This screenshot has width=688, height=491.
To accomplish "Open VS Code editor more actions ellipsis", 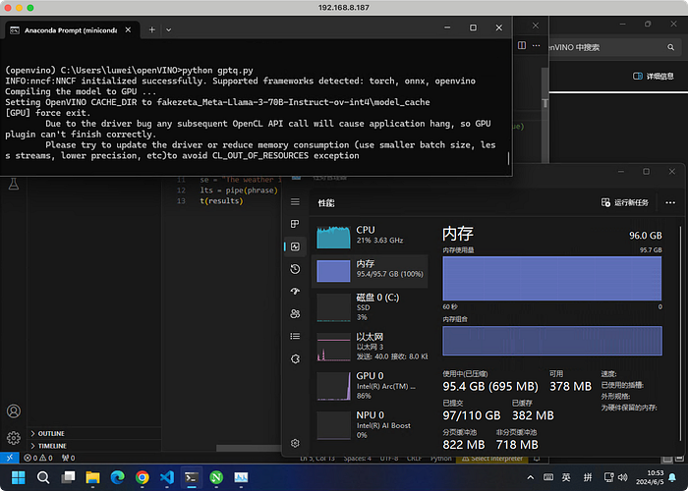I will (x=537, y=45).
